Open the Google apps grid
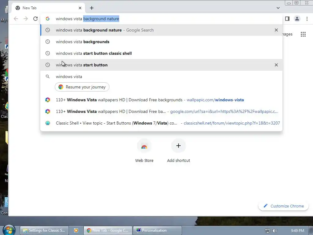313x235 pixels. point(303,34)
